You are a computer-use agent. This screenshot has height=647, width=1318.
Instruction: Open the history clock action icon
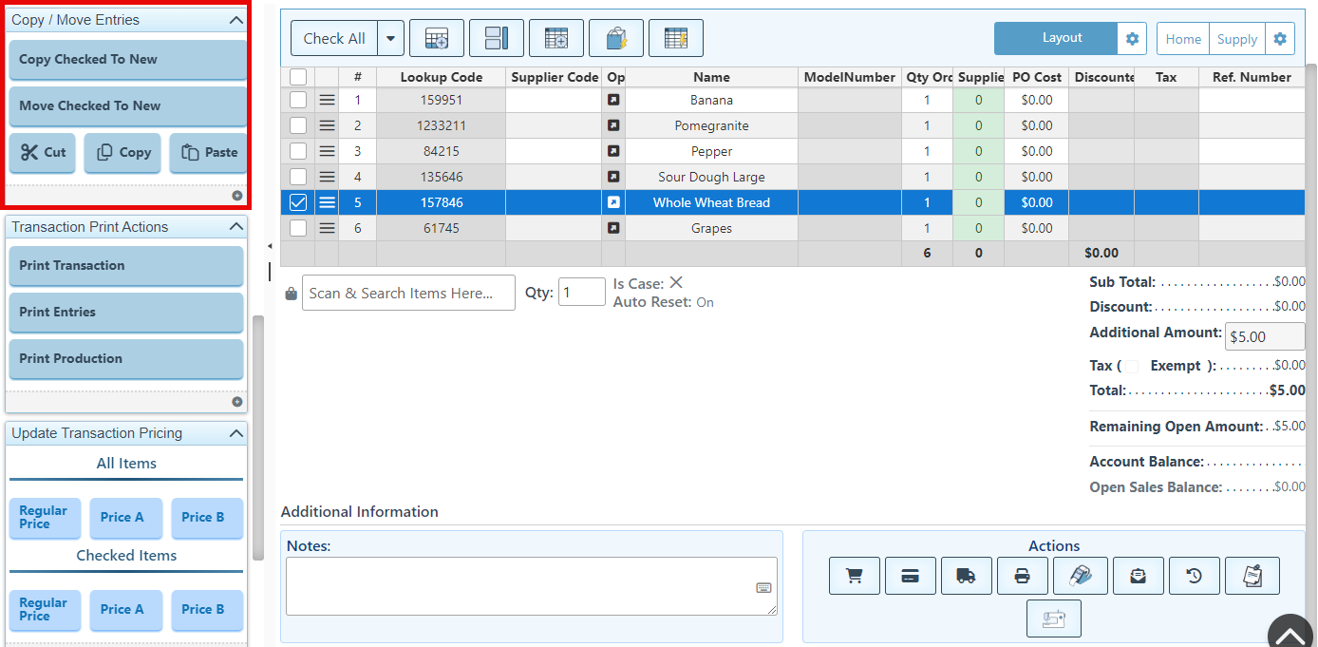click(x=1194, y=576)
